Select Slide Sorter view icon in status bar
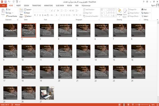Viewport: 159px width, 106px height. [x=124, y=105]
